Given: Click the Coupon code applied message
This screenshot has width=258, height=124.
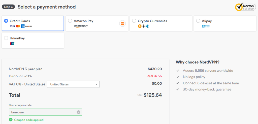Looking at the screenshot, I should [x=29, y=120].
